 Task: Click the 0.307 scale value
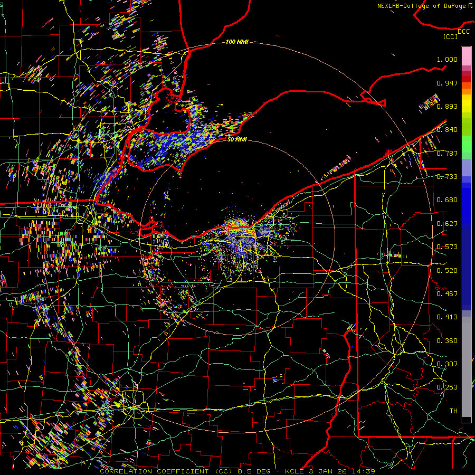(447, 364)
